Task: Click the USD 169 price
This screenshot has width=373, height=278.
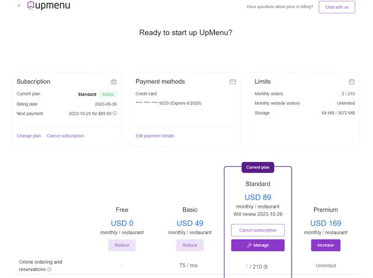Action: (326, 223)
